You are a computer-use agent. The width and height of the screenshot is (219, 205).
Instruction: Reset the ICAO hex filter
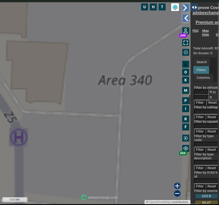tap(211, 186)
